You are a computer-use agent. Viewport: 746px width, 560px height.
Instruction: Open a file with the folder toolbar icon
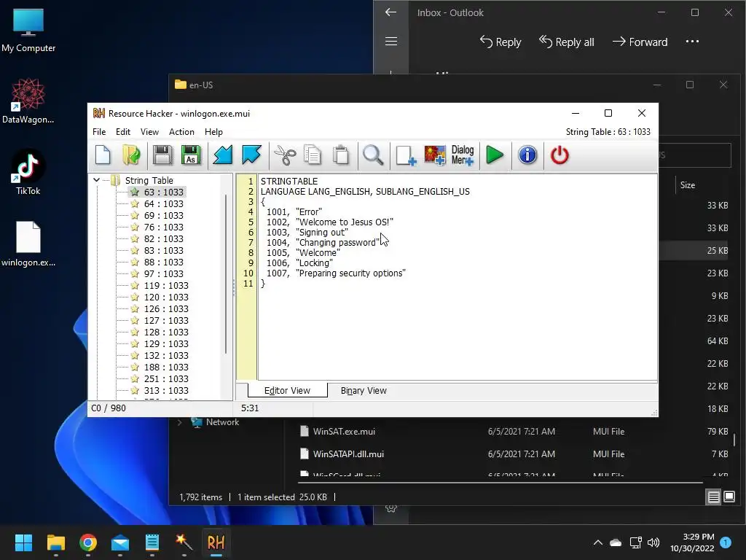(131, 155)
